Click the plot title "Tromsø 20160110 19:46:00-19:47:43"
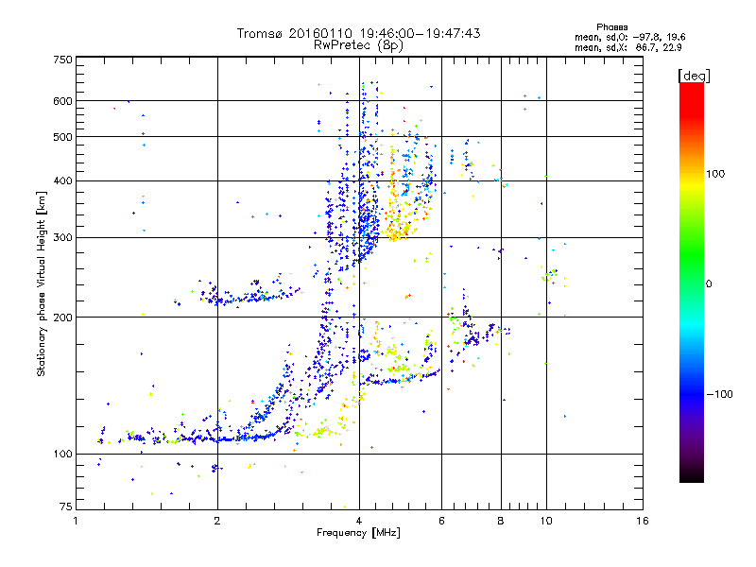756x567 pixels. pos(359,33)
